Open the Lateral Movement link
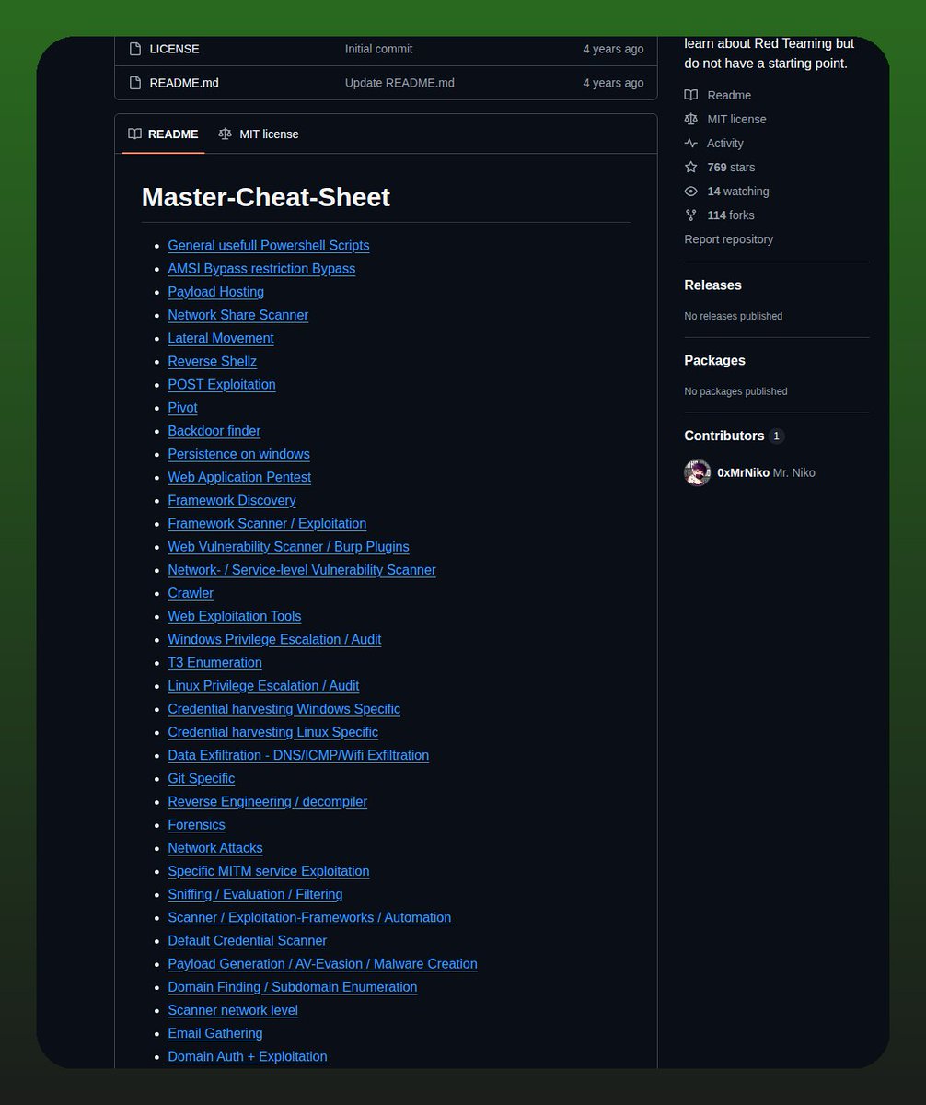The image size is (926, 1105). pos(221,338)
